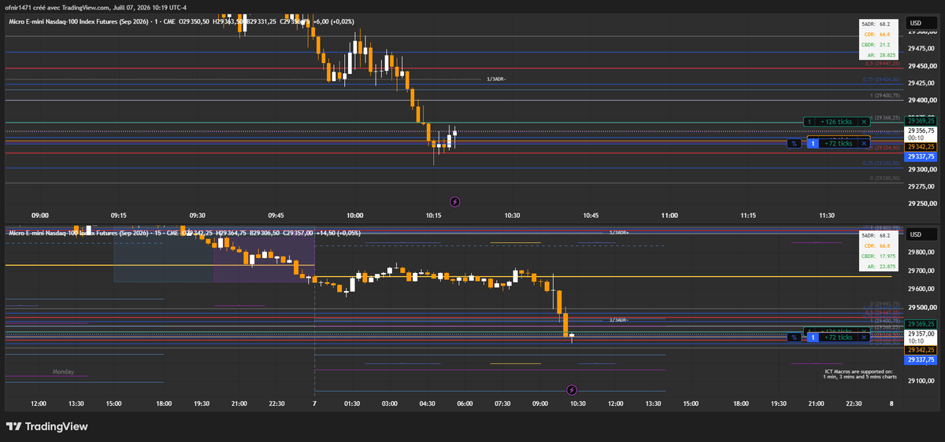Select the +126 ticks order label on 1-minute chart
The width and height of the screenshot is (945, 442).
(x=836, y=122)
